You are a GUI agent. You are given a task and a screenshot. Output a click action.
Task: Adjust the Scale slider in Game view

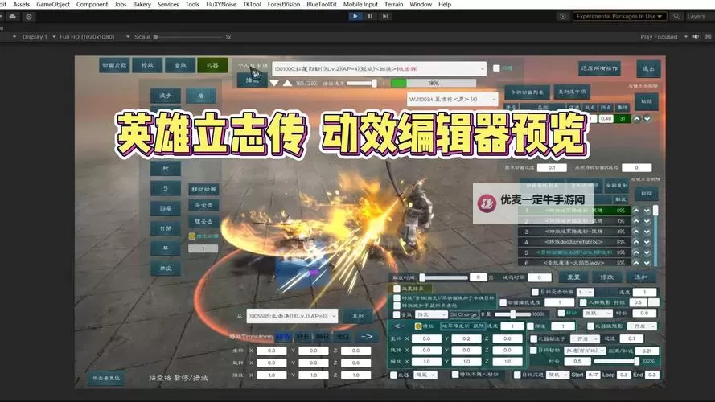(188, 37)
